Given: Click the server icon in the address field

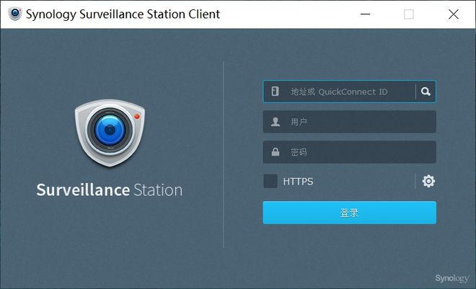Looking at the screenshot, I should (275, 92).
